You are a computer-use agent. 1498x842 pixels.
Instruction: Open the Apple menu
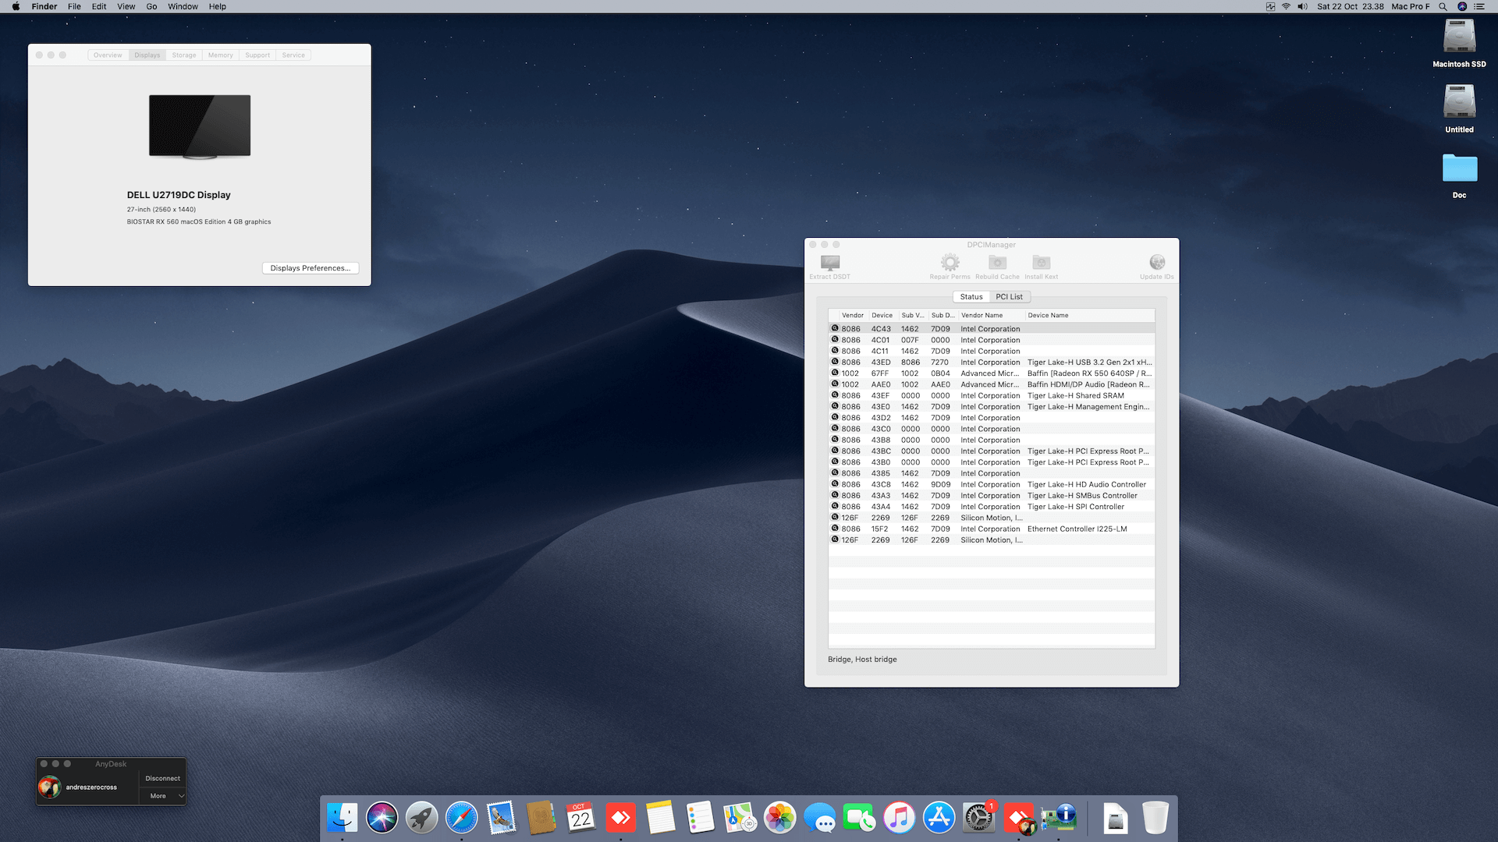coord(16,6)
